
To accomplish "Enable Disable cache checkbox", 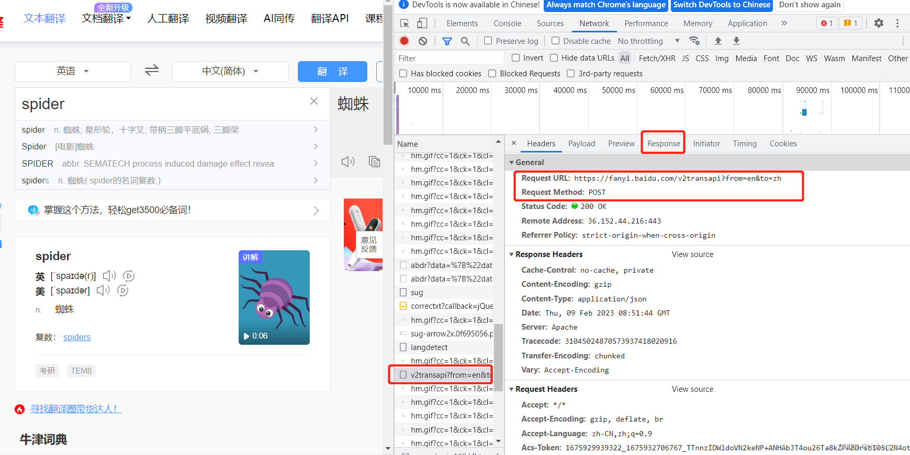I will click(556, 41).
